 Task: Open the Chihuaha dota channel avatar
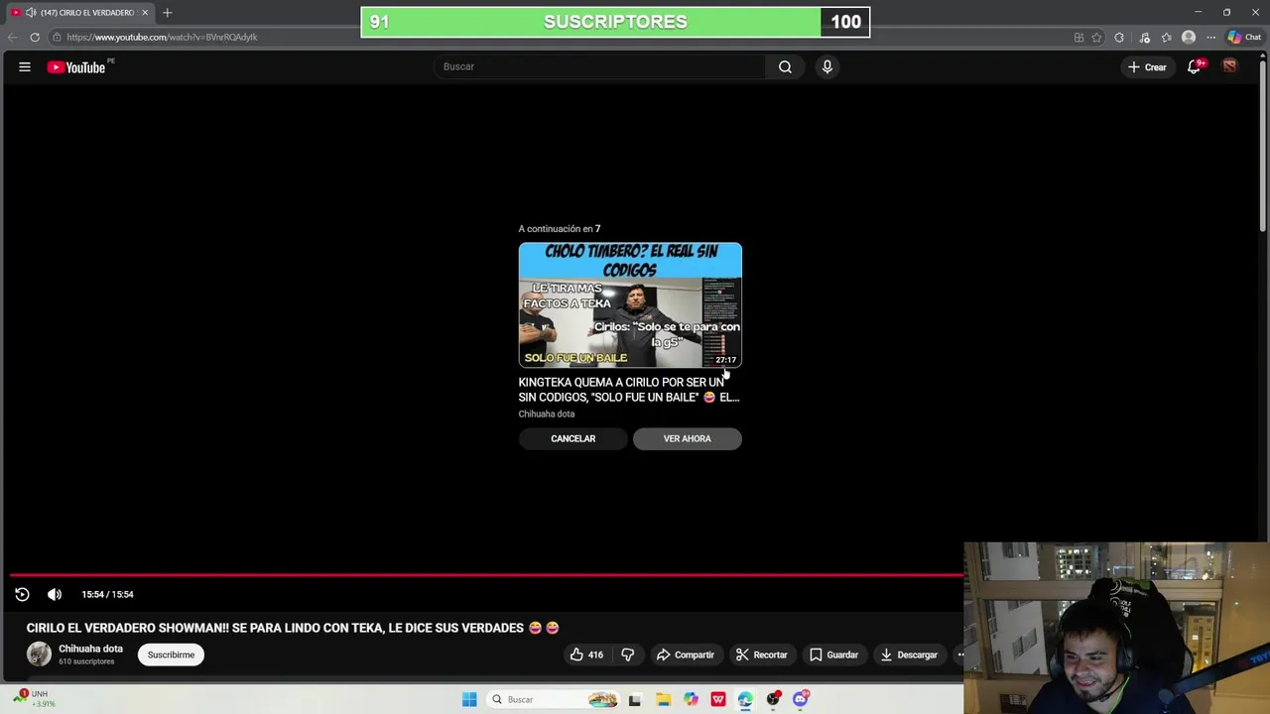(39, 654)
